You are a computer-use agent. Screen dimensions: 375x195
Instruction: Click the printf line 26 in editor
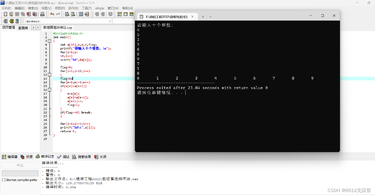(x=78, y=127)
